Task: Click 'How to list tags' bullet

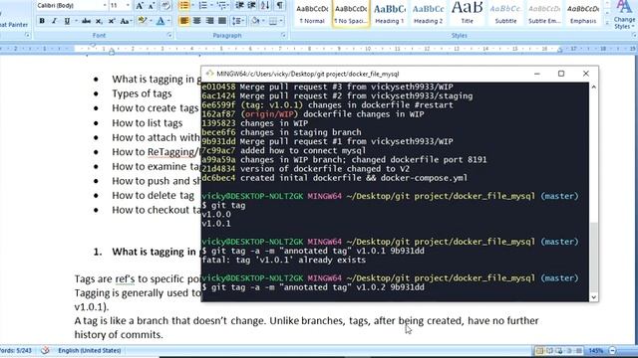Action: [148, 123]
